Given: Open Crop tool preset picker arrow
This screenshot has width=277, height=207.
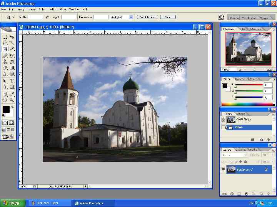Looking at the screenshot, I should [13, 17].
